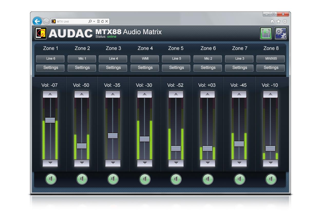
Task: Lower Zone 2 volume with down arrow
Action: pos(82,163)
